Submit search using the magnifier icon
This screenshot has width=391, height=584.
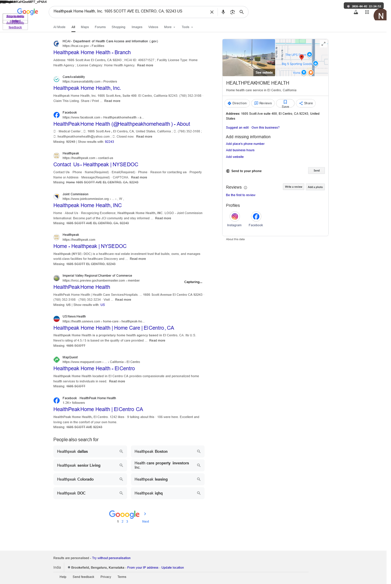click(241, 12)
